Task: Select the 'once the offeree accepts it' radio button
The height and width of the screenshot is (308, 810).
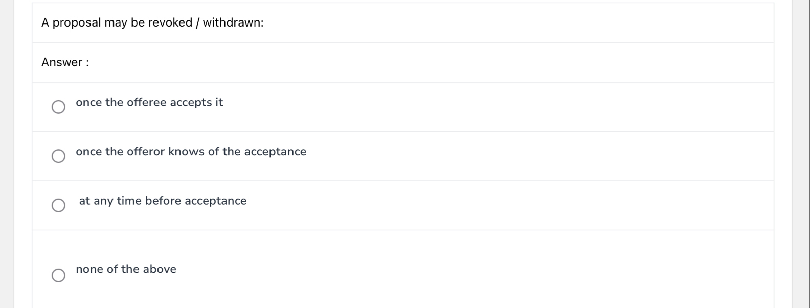Action: tap(58, 107)
